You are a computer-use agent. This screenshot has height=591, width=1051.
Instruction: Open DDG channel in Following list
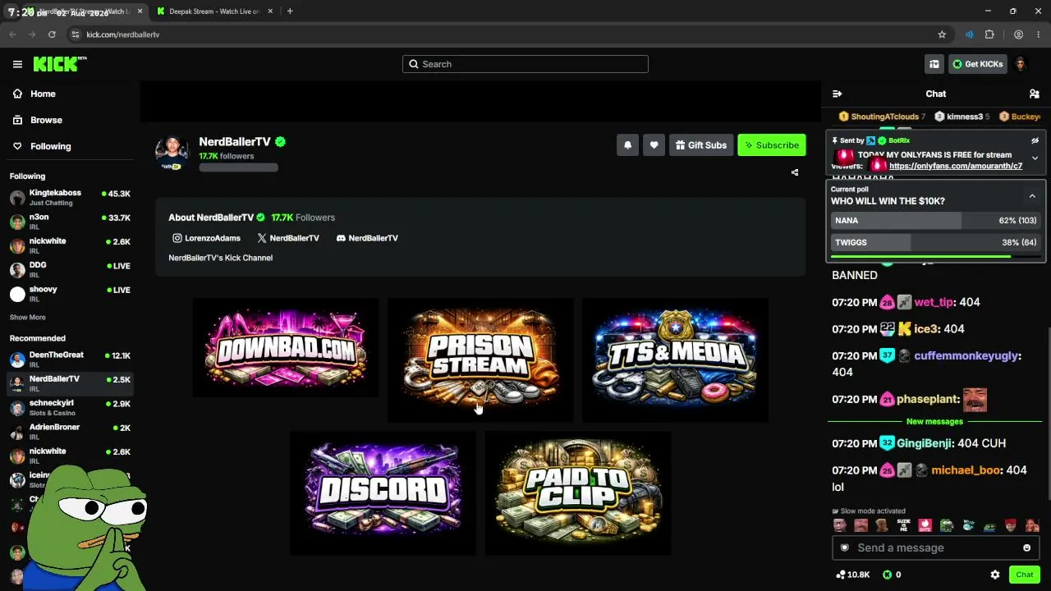(71, 270)
